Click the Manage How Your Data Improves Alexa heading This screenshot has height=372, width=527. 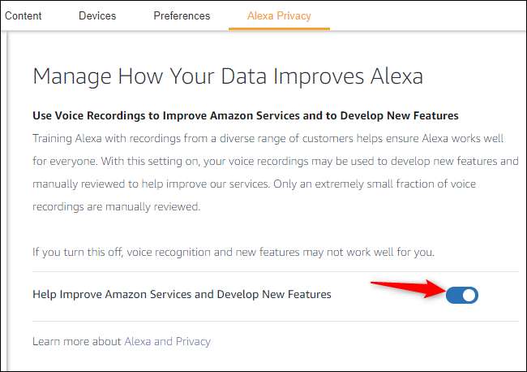point(227,78)
